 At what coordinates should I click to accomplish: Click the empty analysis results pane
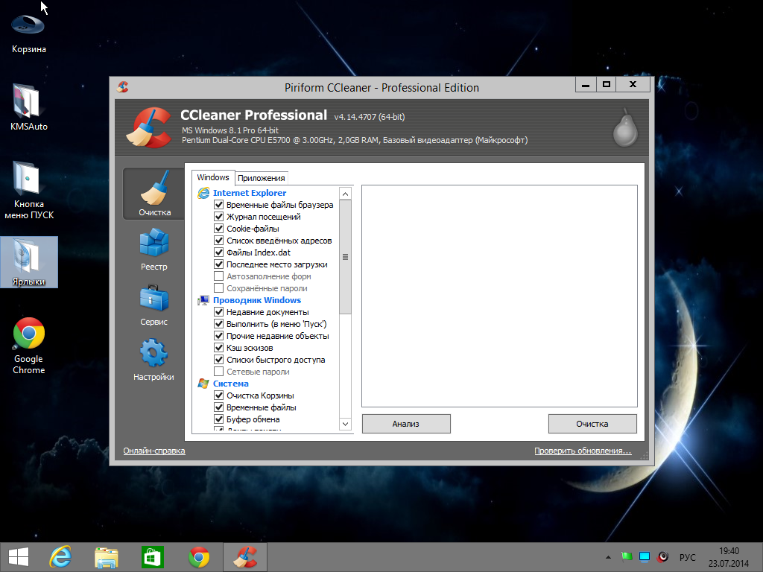point(499,296)
